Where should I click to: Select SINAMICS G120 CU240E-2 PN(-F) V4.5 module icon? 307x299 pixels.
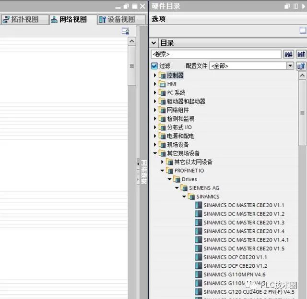(x=198, y=292)
